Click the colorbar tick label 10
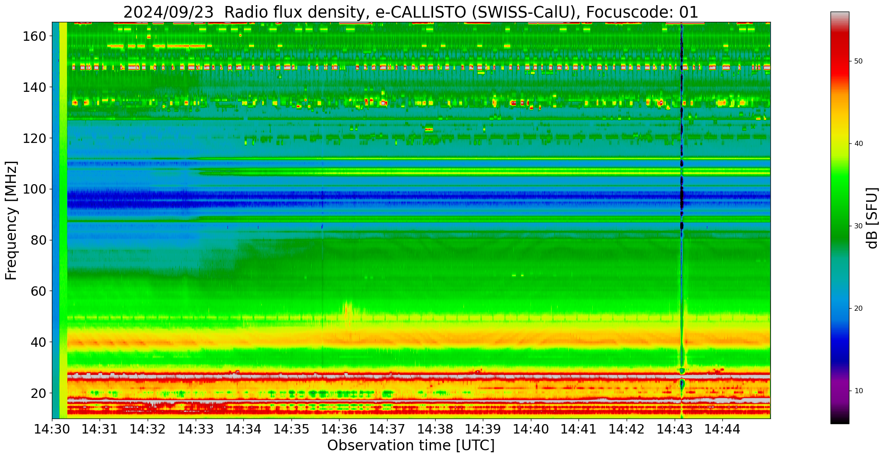 pos(858,391)
